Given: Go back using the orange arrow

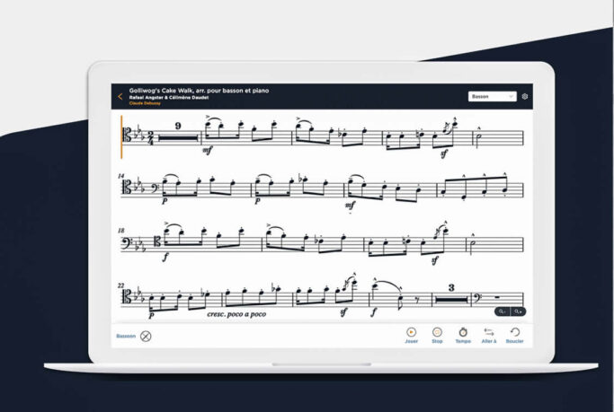Looking at the screenshot, I should [x=120, y=97].
